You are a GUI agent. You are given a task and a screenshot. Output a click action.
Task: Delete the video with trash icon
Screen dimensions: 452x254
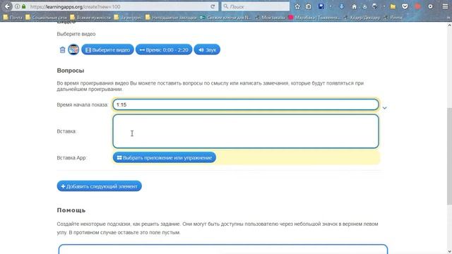coord(62,50)
